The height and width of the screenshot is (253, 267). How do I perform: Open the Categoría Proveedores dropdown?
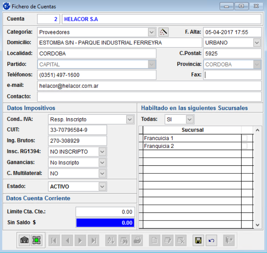152,32
